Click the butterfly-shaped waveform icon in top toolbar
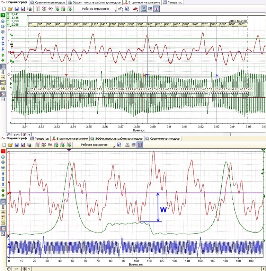Screen dimensions: 266x271 click(x=51, y=9)
